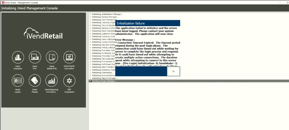This screenshot has width=289, height=130.
Task: Click the iVend Enterprise label
Action: [x=18, y=67]
